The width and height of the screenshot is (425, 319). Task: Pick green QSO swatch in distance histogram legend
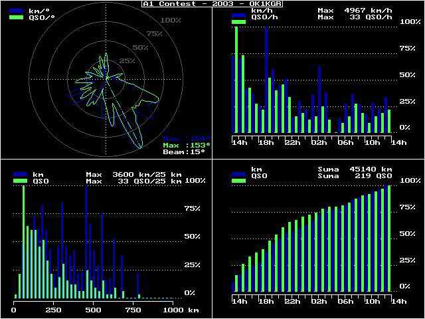point(20,181)
